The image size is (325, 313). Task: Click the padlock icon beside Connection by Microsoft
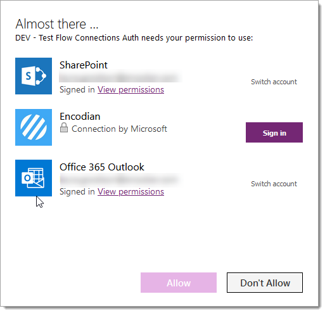click(64, 128)
